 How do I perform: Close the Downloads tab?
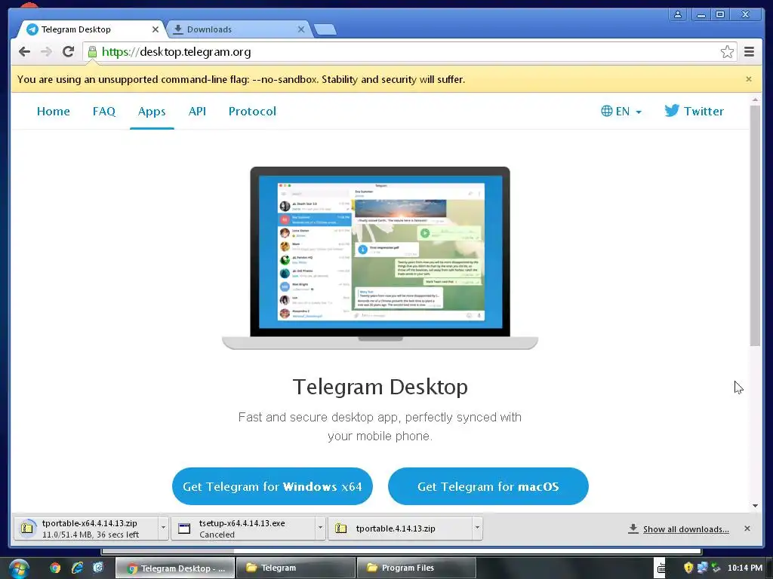[x=301, y=29]
